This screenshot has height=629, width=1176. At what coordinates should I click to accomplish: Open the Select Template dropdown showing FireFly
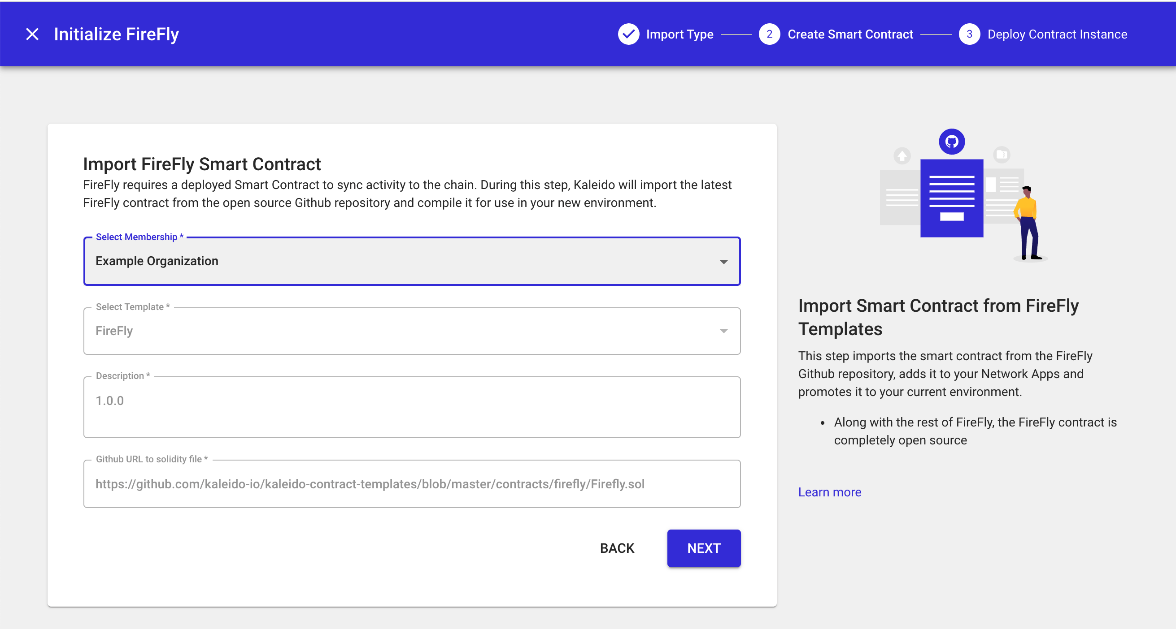412,331
